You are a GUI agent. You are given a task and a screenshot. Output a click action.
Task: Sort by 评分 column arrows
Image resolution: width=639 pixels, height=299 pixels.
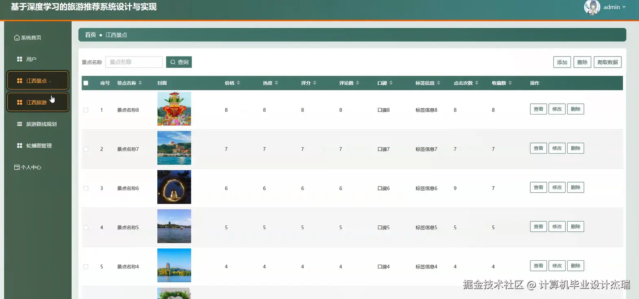(315, 83)
